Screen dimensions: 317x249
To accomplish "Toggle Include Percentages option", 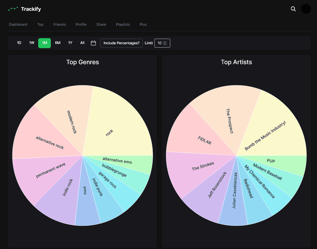I will tap(121, 43).
